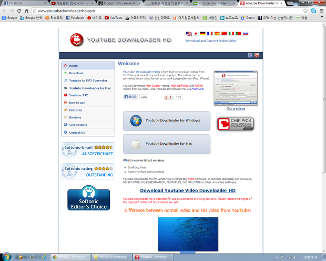Click the taskbar clock
326x261 pixels.
[311, 257]
